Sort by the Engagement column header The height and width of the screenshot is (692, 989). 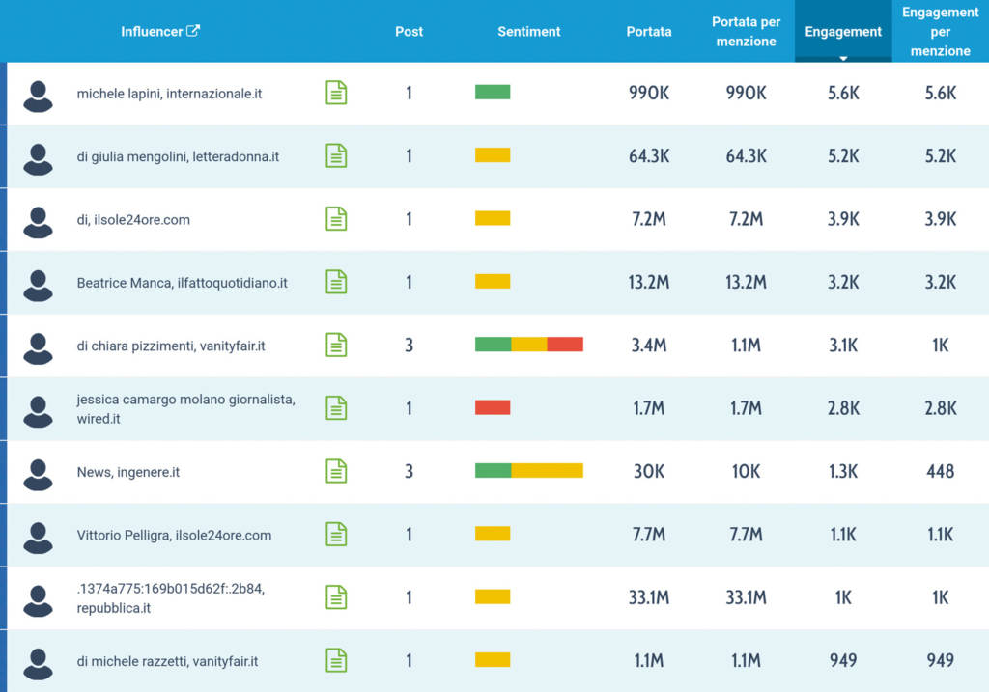pyautogui.click(x=843, y=32)
